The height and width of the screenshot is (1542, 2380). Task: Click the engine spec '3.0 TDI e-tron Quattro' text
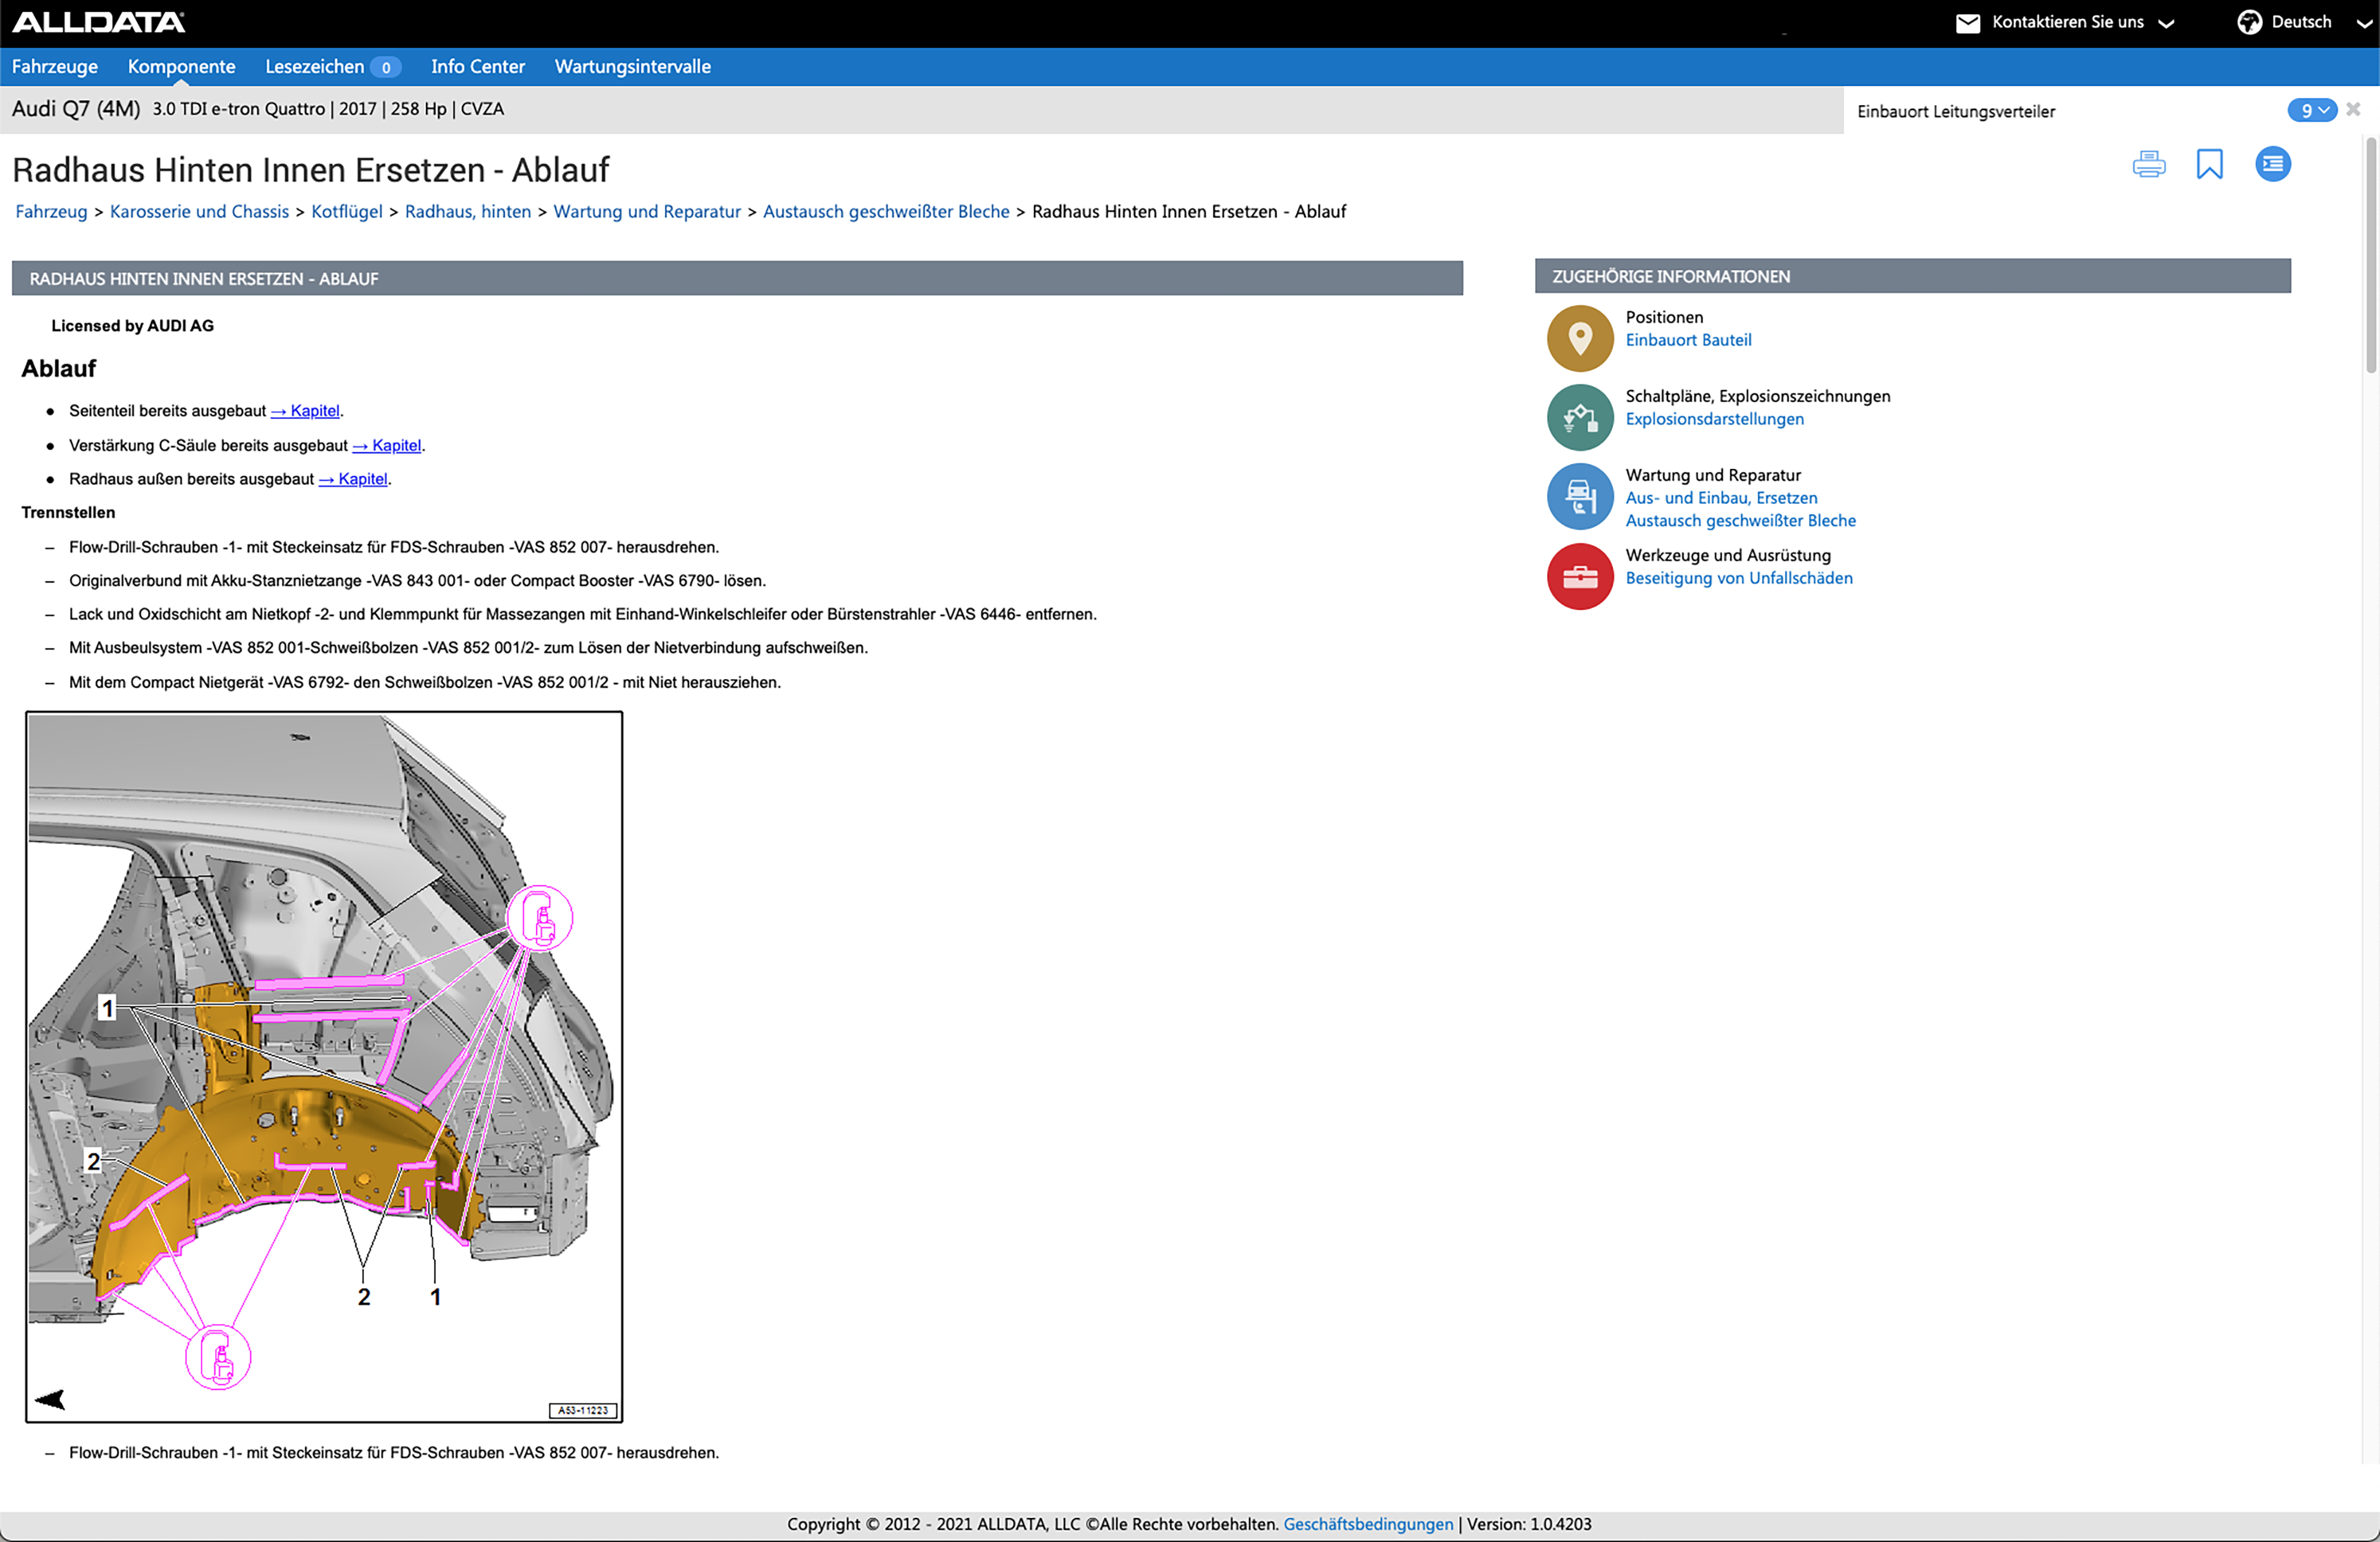click(239, 109)
